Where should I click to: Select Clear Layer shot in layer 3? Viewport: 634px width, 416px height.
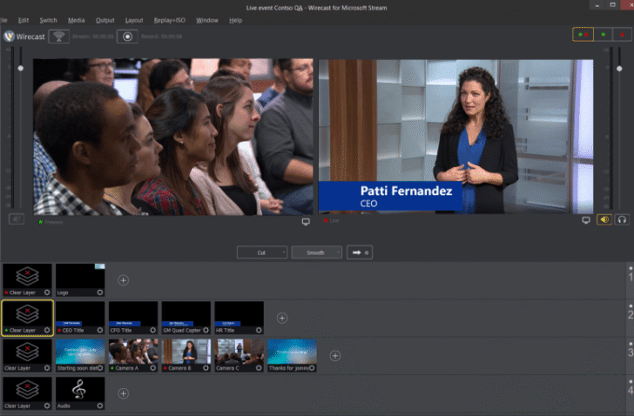[28, 355]
